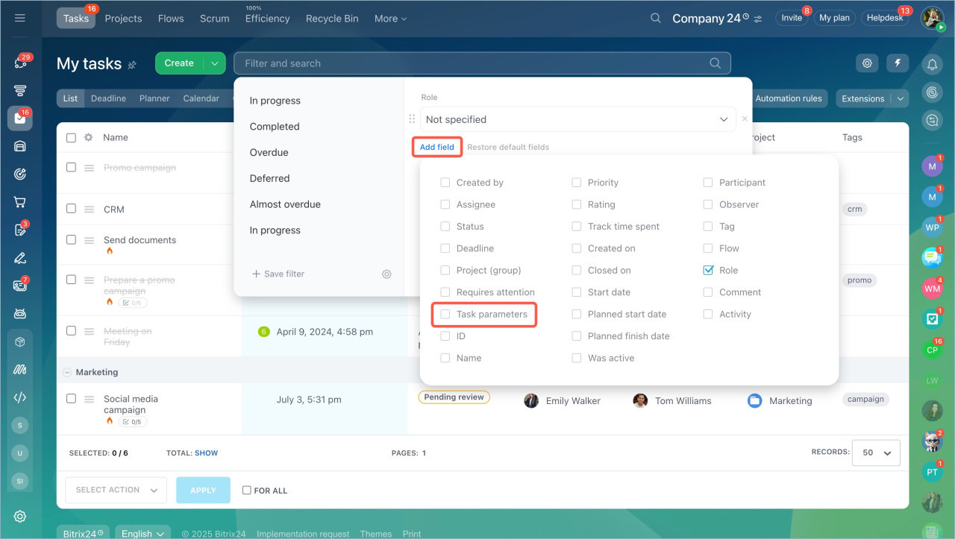Open the shopping cart sidebar icon
955x539 pixels.
20,202
